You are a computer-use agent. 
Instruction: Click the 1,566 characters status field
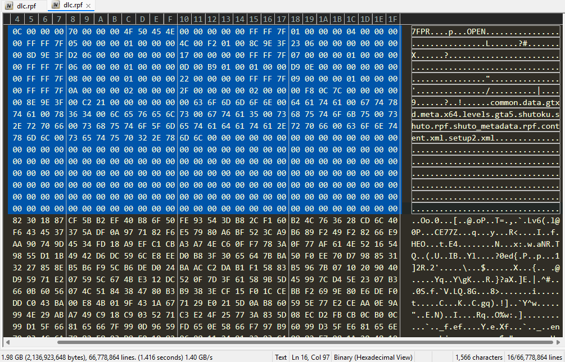click(479, 358)
